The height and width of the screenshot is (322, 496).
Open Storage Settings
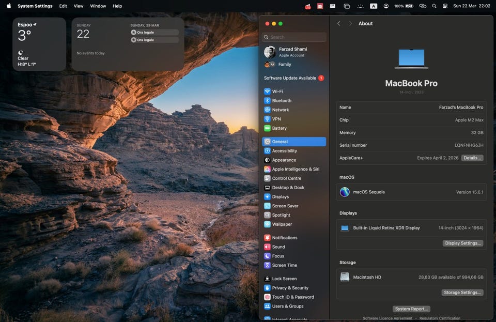pyautogui.click(x=462, y=293)
